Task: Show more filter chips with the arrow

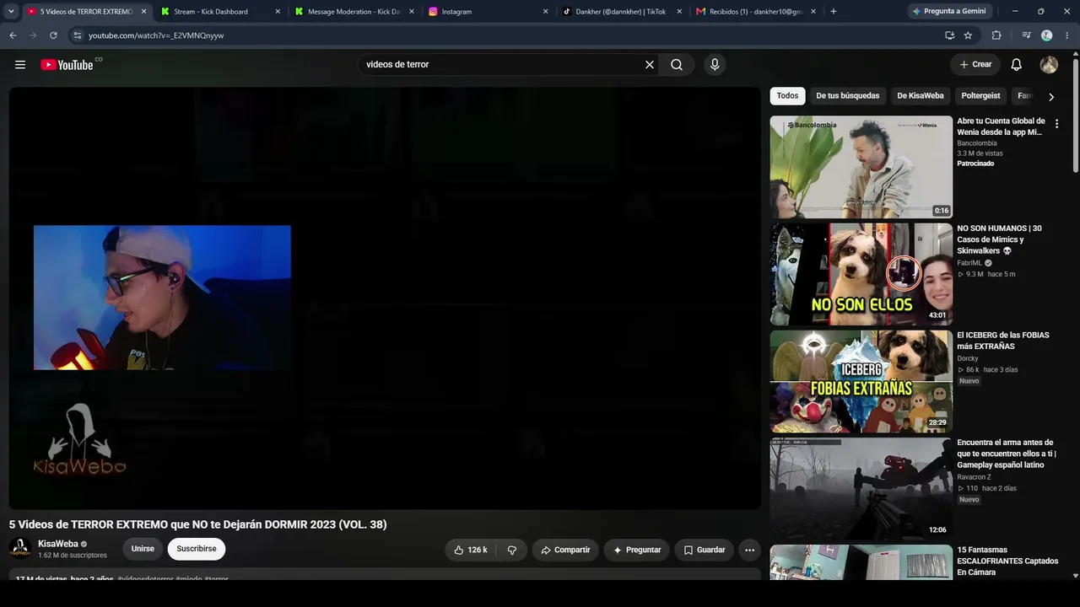Action: click(1050, 96)
